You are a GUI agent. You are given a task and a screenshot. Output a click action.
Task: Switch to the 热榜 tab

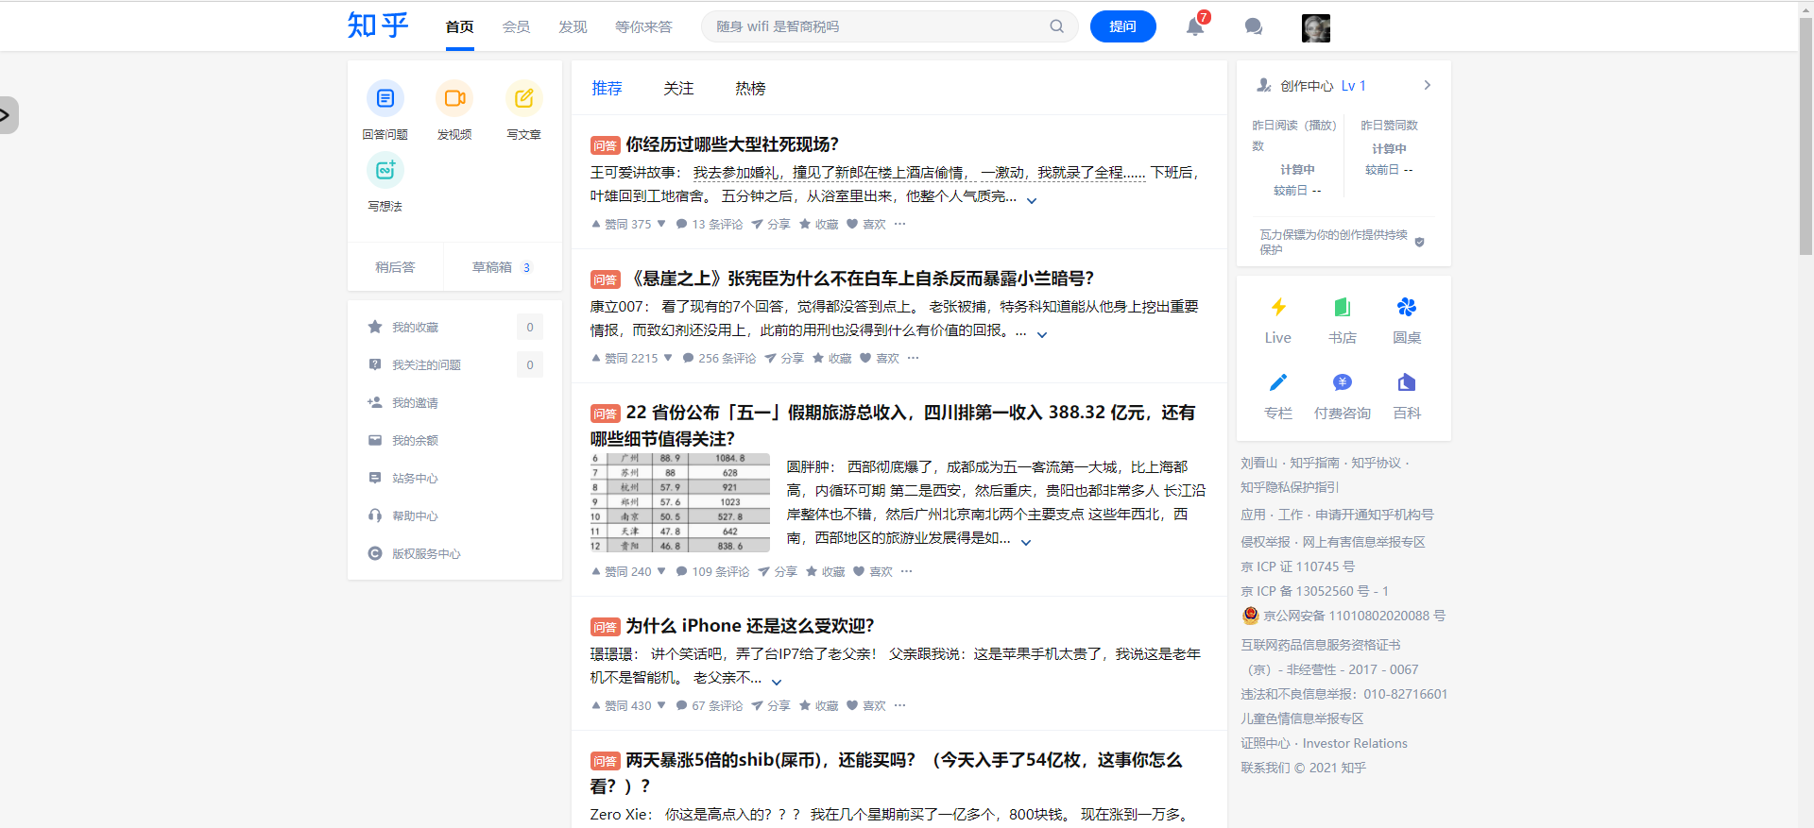(750, 88)
